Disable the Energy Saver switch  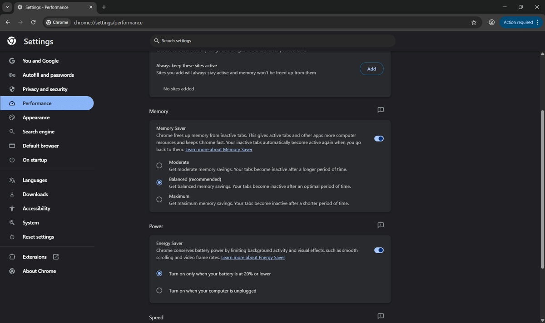[378, 250]
